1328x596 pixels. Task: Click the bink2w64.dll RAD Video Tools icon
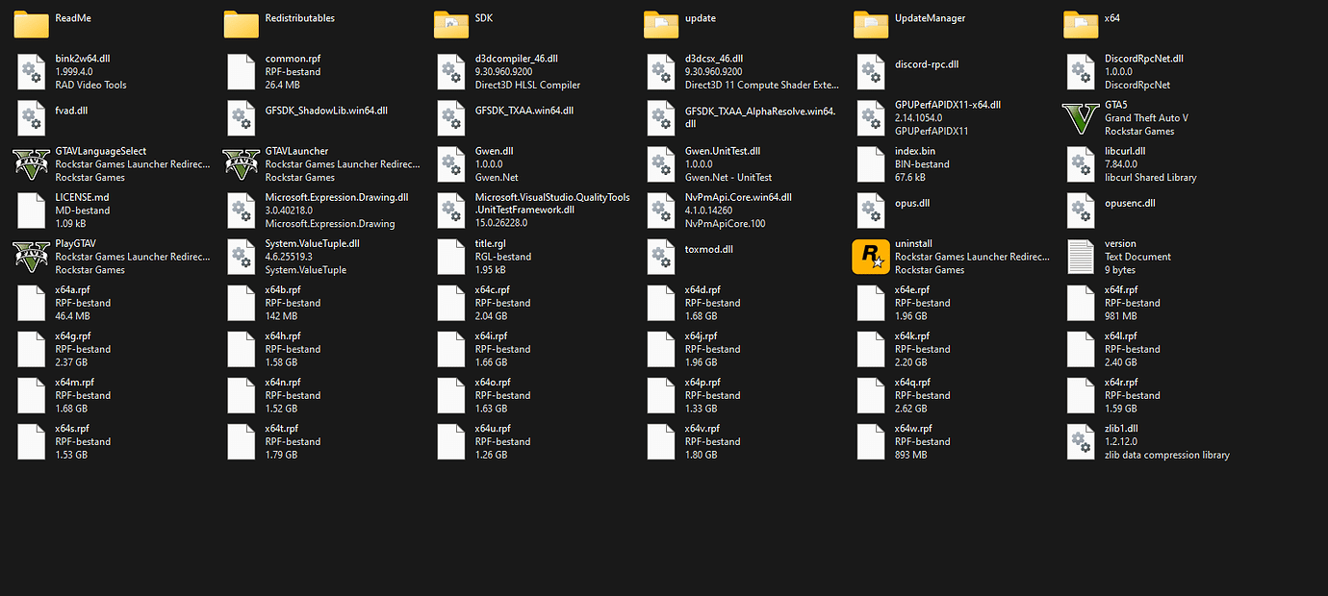coord(31,71)
